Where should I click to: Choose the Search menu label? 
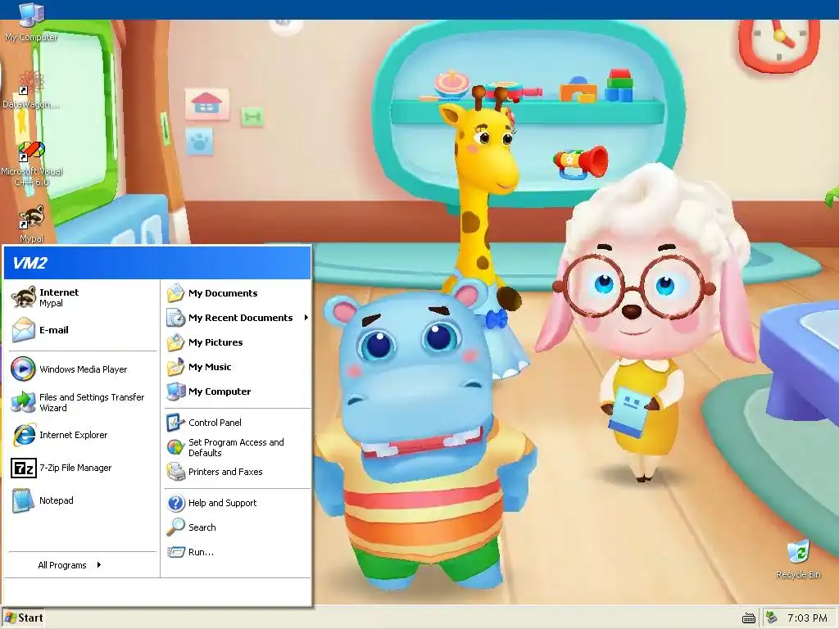(x=202, y=527)
